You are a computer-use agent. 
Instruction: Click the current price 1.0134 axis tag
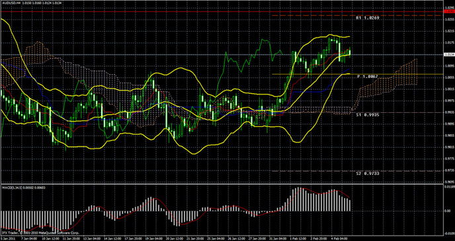[x=450, y=54]
